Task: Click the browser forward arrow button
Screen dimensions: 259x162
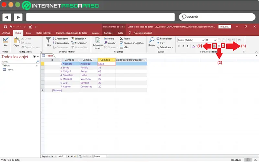Action: click(18, 17)
